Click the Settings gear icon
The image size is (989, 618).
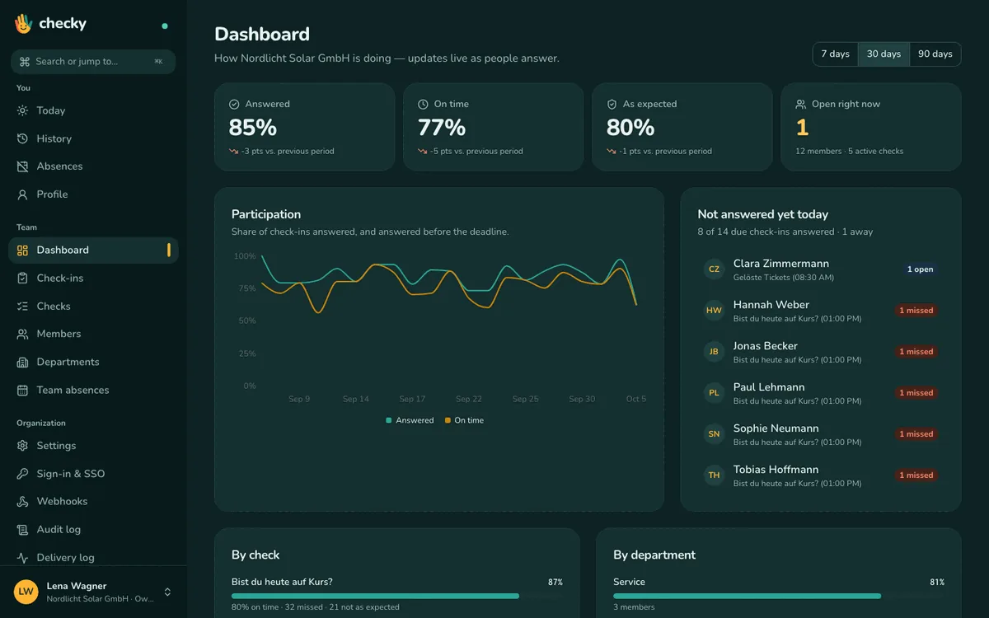point(22,446)
